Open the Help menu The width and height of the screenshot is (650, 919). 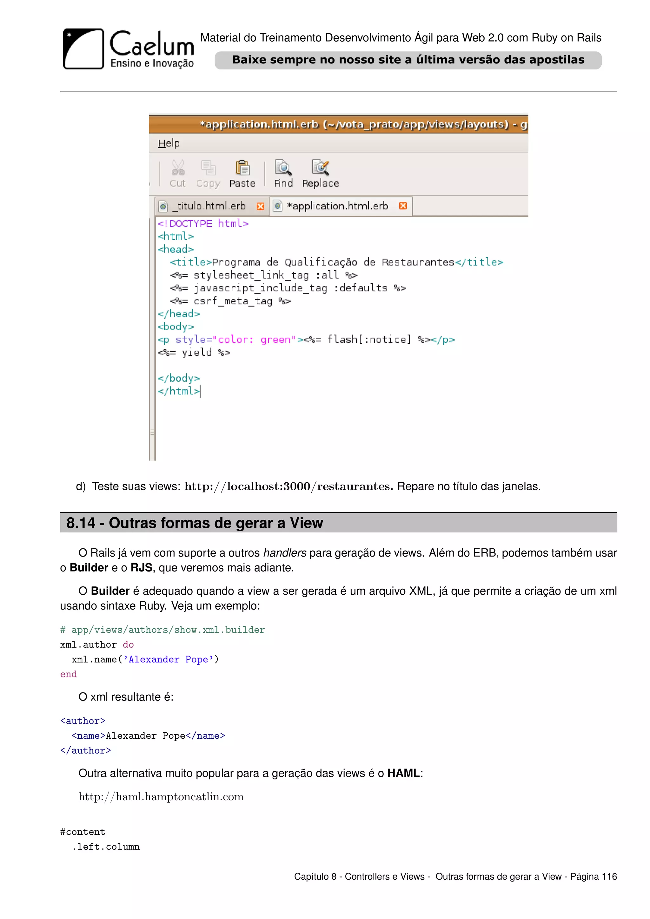point(169,143)
